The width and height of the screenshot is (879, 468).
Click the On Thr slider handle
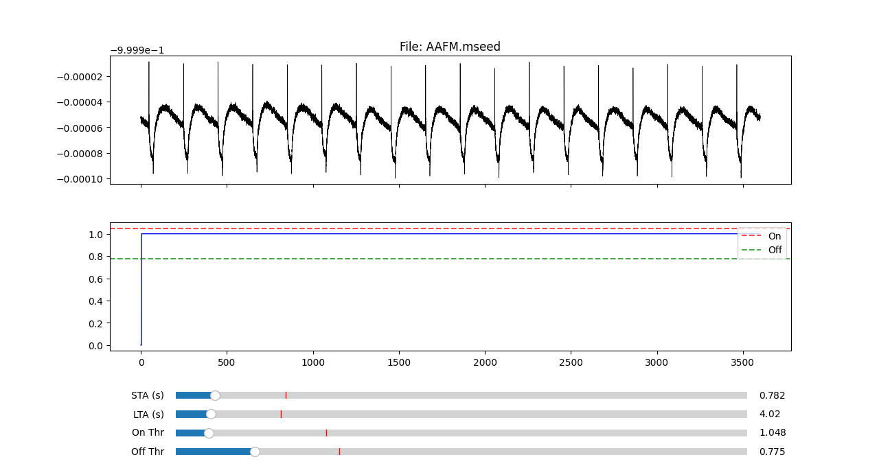(x=209, y=433)
